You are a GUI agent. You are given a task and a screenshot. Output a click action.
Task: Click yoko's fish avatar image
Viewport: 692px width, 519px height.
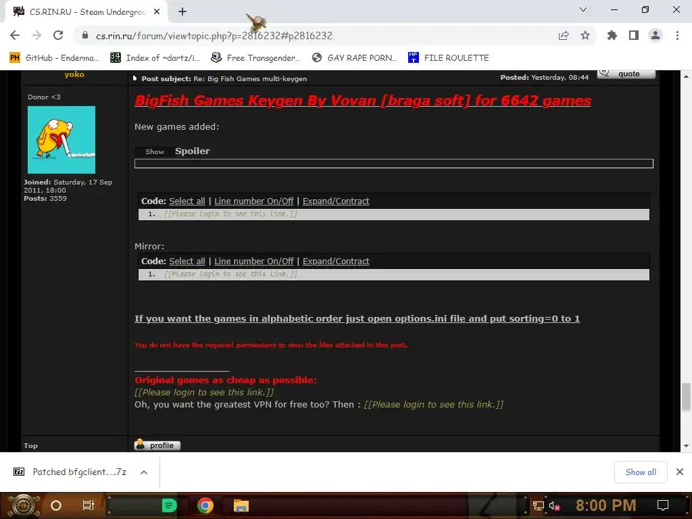click(x=61, y=139)
